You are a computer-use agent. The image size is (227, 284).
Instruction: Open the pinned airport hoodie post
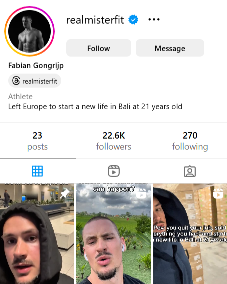tap(37, 234)
